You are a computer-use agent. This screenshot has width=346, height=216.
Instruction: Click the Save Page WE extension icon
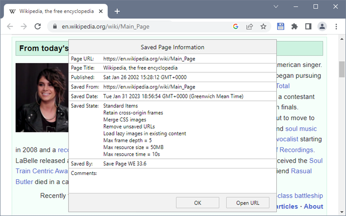[x=281, y=26]
